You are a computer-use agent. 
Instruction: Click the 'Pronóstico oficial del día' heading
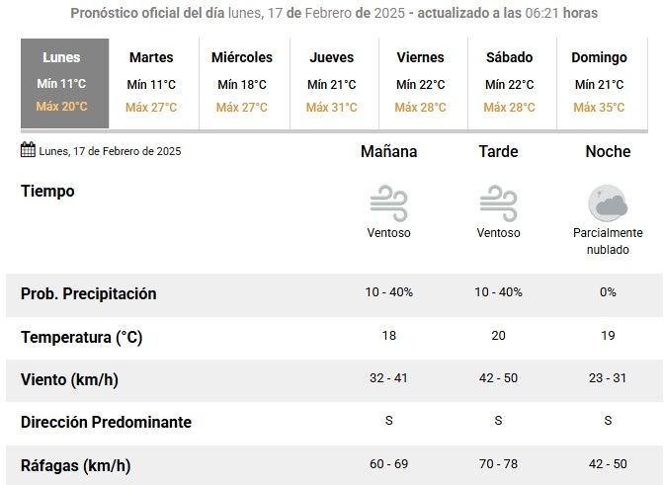click(147, 13)
